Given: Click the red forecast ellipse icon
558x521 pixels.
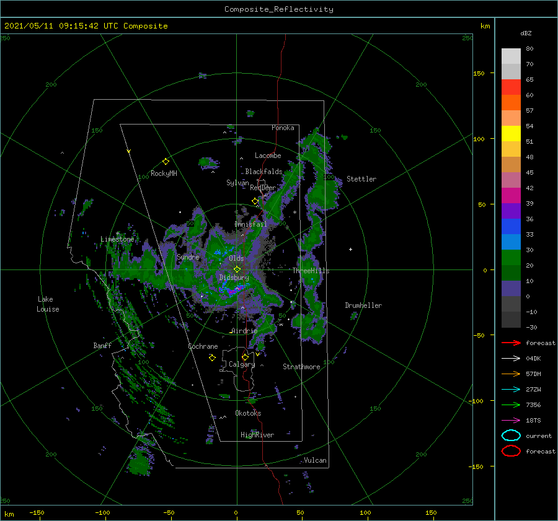Looking at the screenshot, I should point(511,451).
